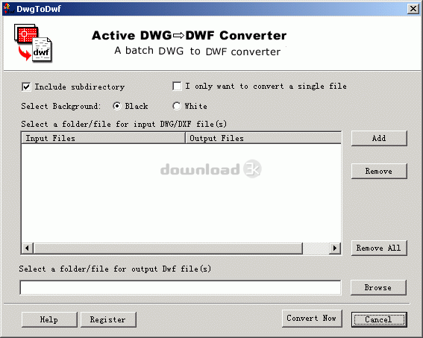This screenshot has height=338, width=423.
Task: Toggle the Include subdirectory checkbox
Action: coord(26,87)
